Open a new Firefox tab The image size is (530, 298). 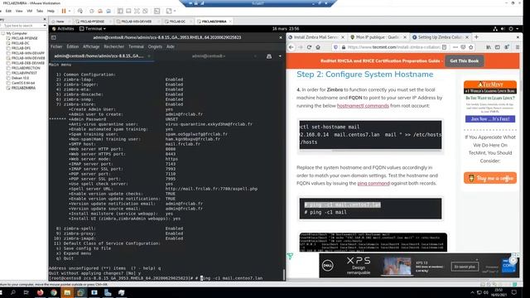[477, 37]
